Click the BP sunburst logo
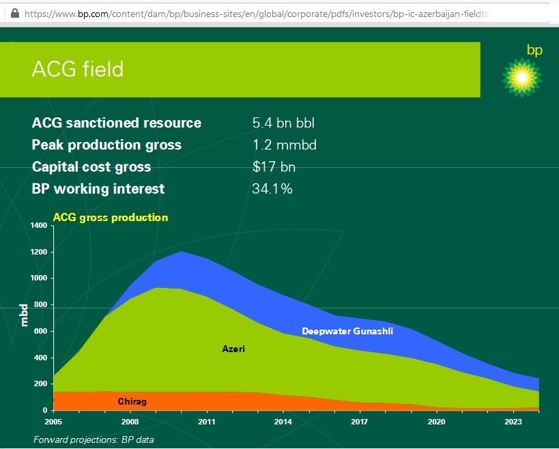The width and height of the screenshot is (559, 449). pos(521,77)
